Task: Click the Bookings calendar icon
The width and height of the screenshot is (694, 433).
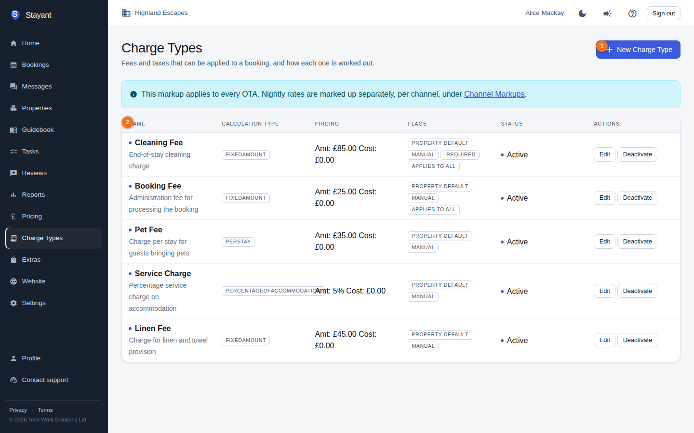Action: coord(13,65)
